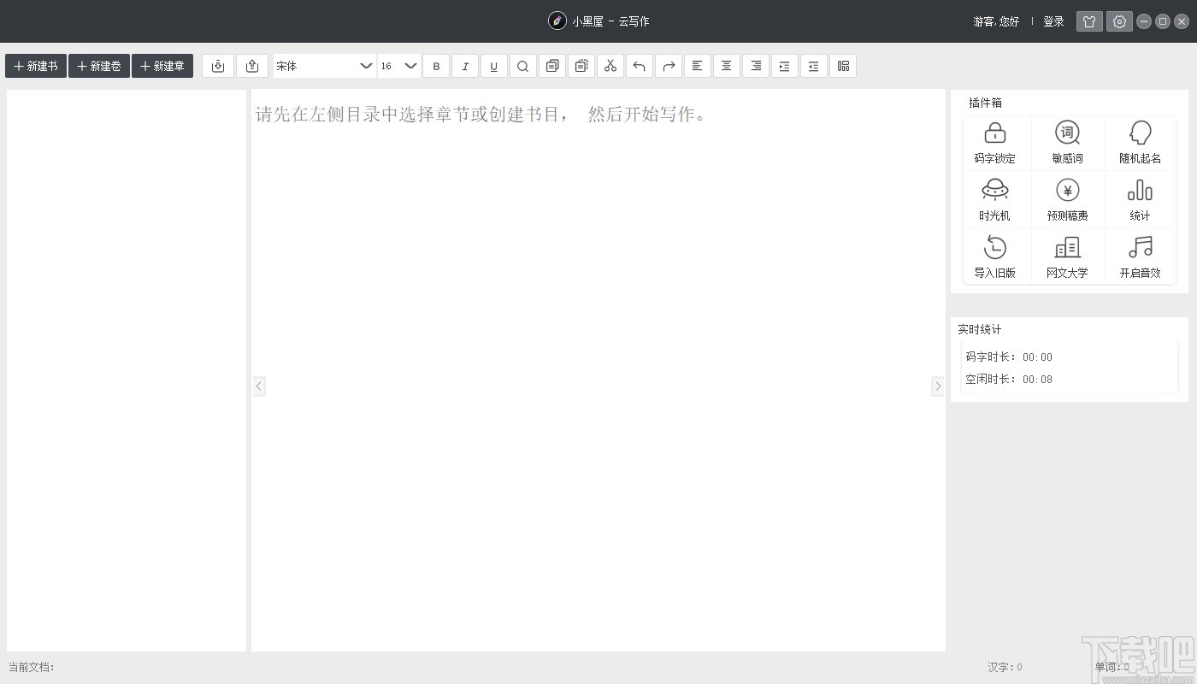Click the editor writing area

pos(598,370)
